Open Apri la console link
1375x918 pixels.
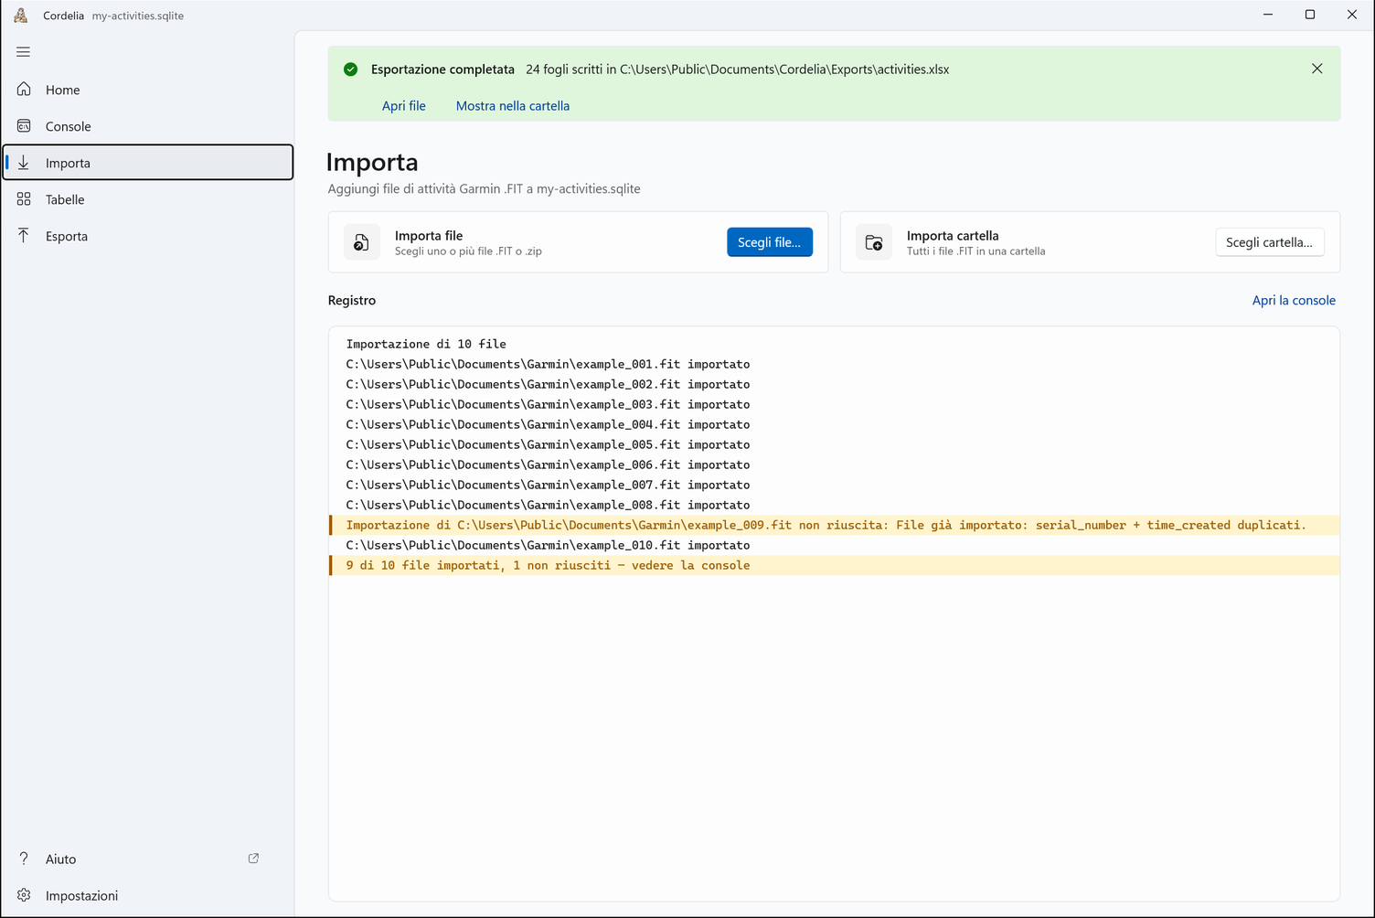tap(1294, 300)
